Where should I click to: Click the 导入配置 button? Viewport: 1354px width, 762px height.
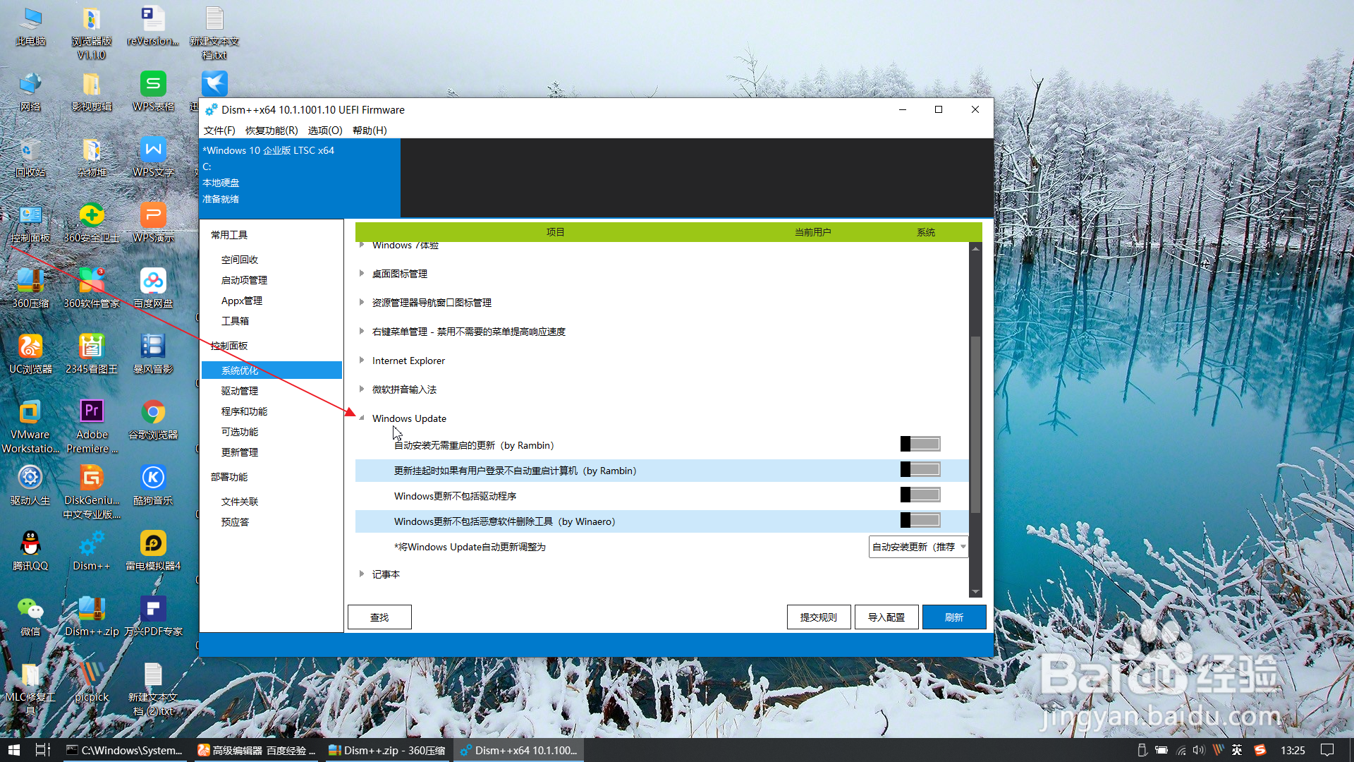pos(886,617)
